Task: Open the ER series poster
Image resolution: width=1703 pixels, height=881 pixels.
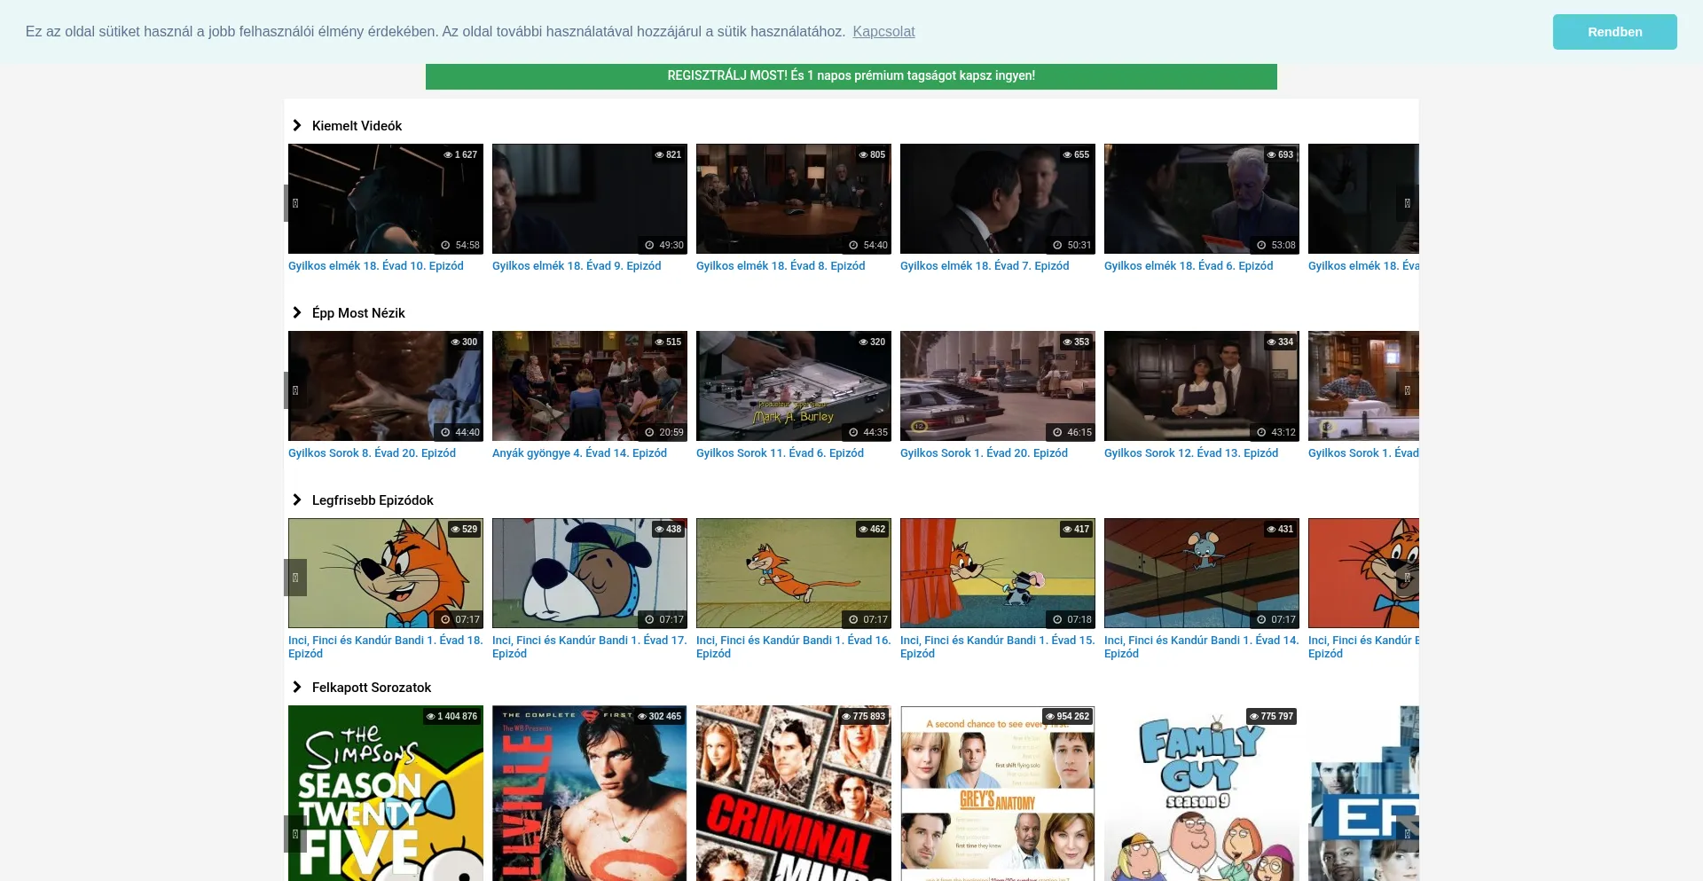Action: tap(1363, 793)
